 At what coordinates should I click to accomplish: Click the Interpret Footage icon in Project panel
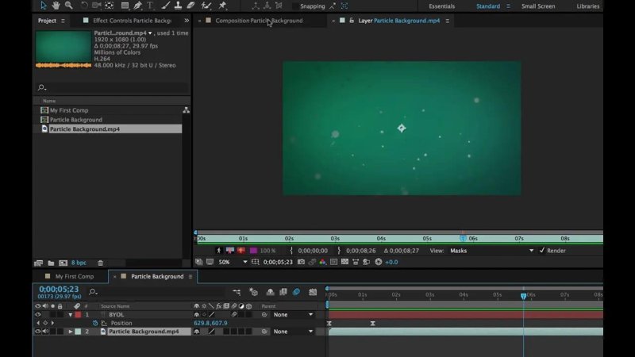[x=38, y=263]
